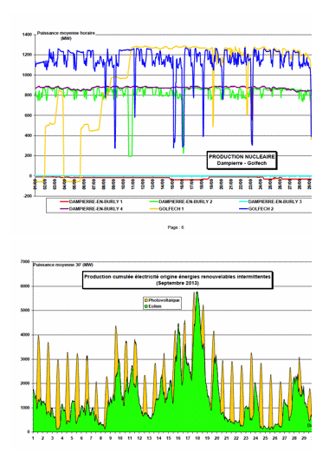The image size is (329, 466).
Task: Click the Septembre 2013 subtitle text
Action: coord(177,283)
